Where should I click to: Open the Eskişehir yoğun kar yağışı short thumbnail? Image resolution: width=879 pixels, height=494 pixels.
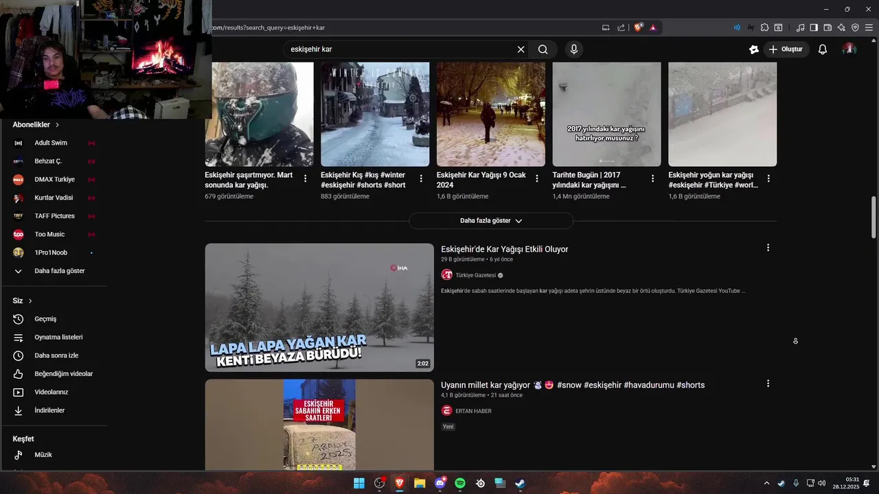pos(722,115)
